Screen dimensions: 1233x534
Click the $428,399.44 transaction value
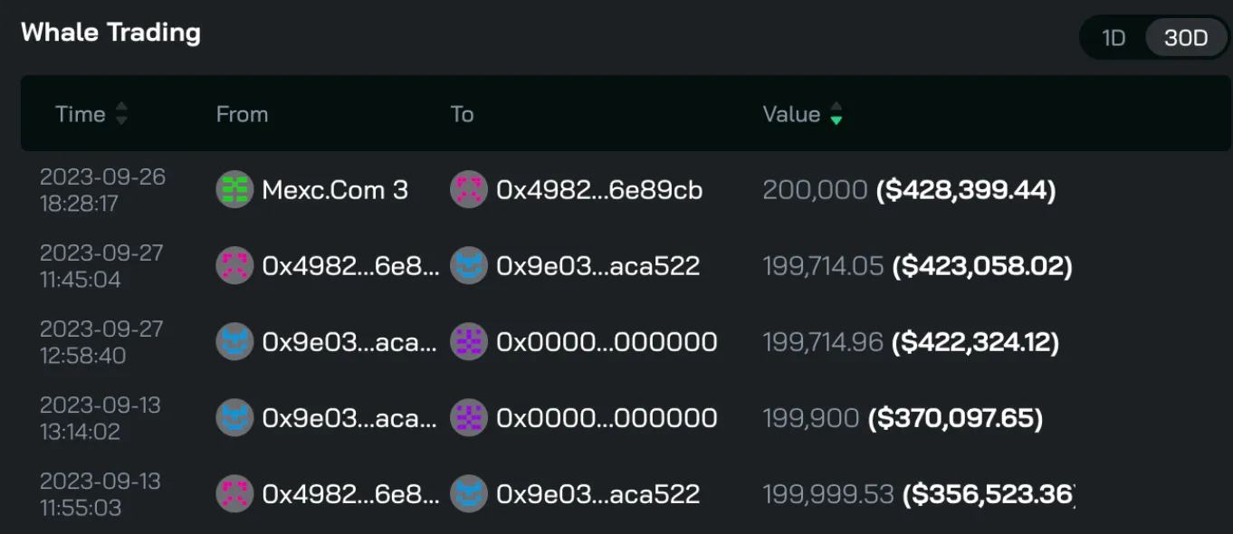point(966,190)
